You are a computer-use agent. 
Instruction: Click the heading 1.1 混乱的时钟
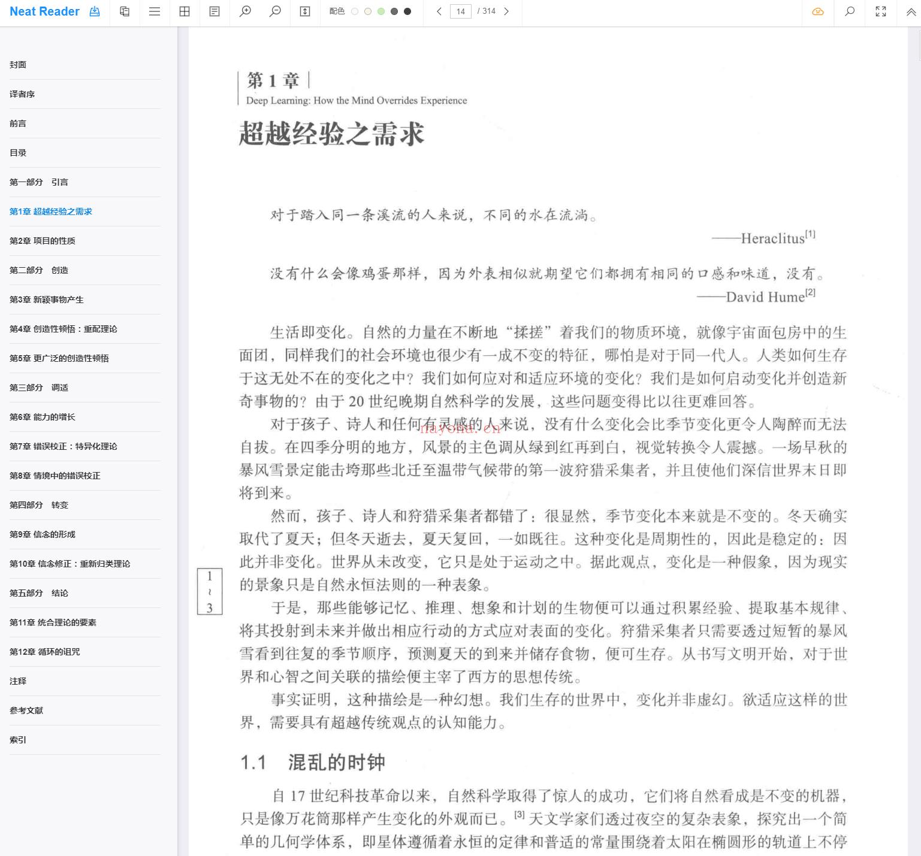313,763
